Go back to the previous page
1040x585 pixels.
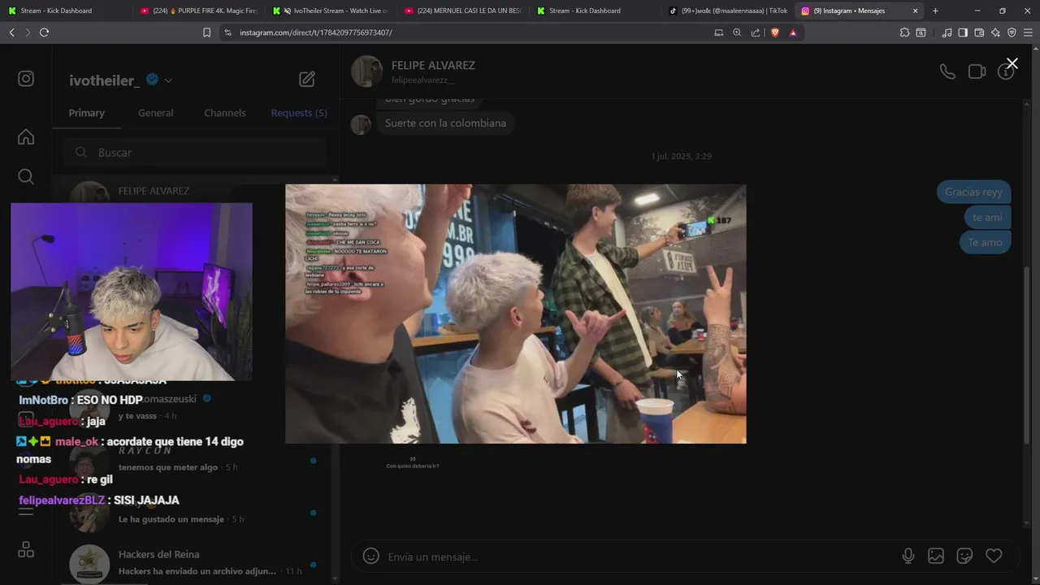pos(11,32)
